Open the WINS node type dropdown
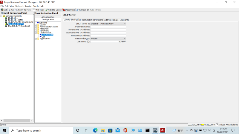 tap(108, 39)
